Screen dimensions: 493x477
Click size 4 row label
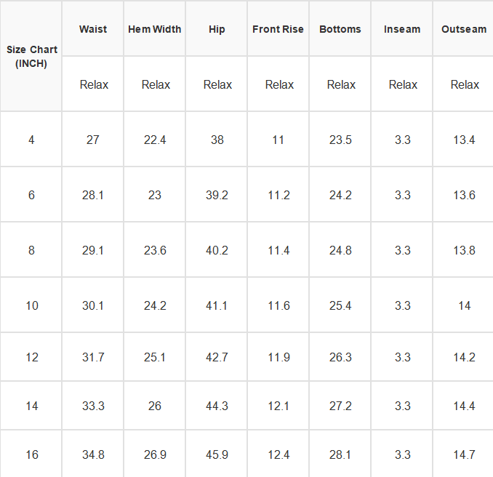31,140
